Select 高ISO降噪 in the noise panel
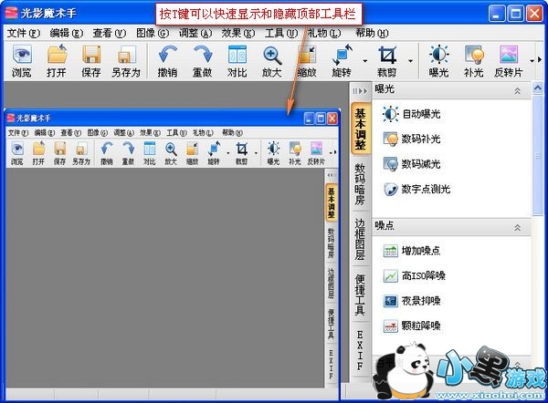The image size is (548, 403). (414, 276)
